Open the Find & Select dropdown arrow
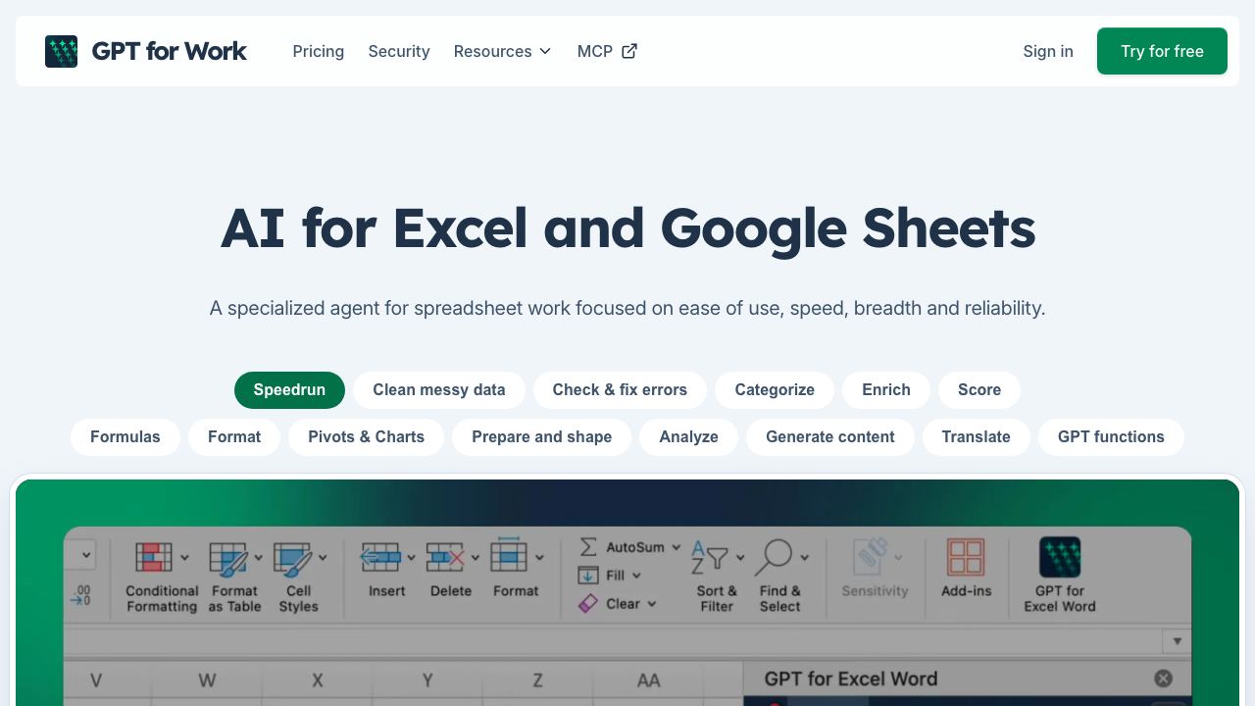The height and width of the screenshot is (706, 1255). [x=805, y=558]
